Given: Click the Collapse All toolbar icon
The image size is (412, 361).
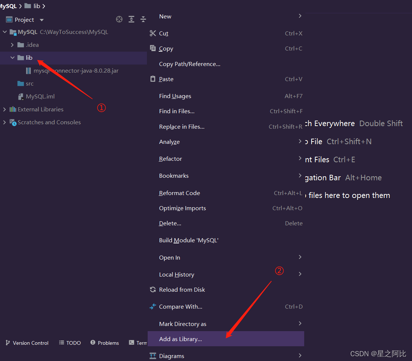Looking at the screenshot, I should pos(143,19).
